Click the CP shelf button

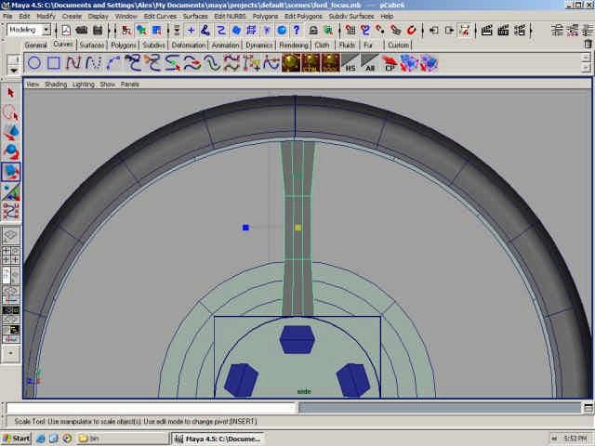(390, 64)
